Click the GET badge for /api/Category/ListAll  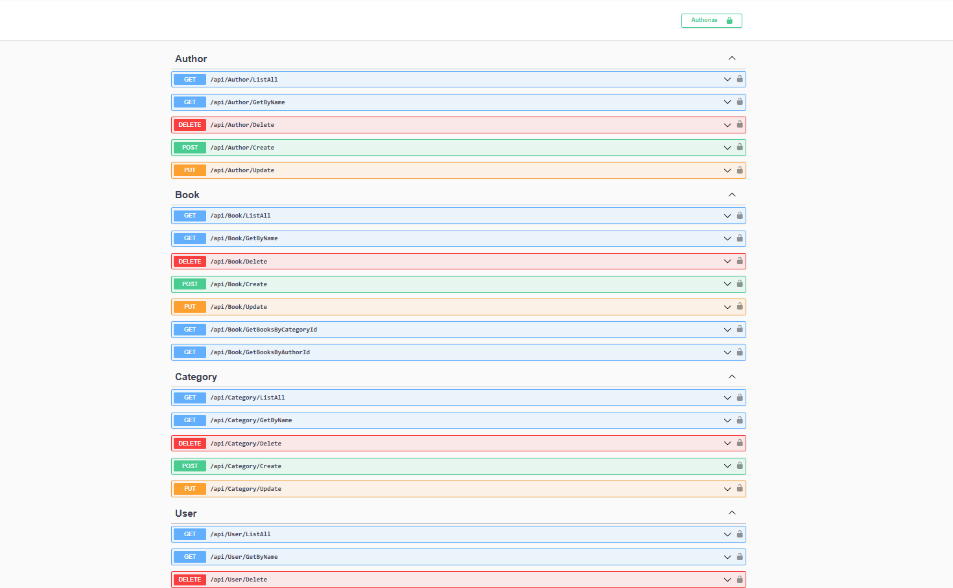[190, 398]
